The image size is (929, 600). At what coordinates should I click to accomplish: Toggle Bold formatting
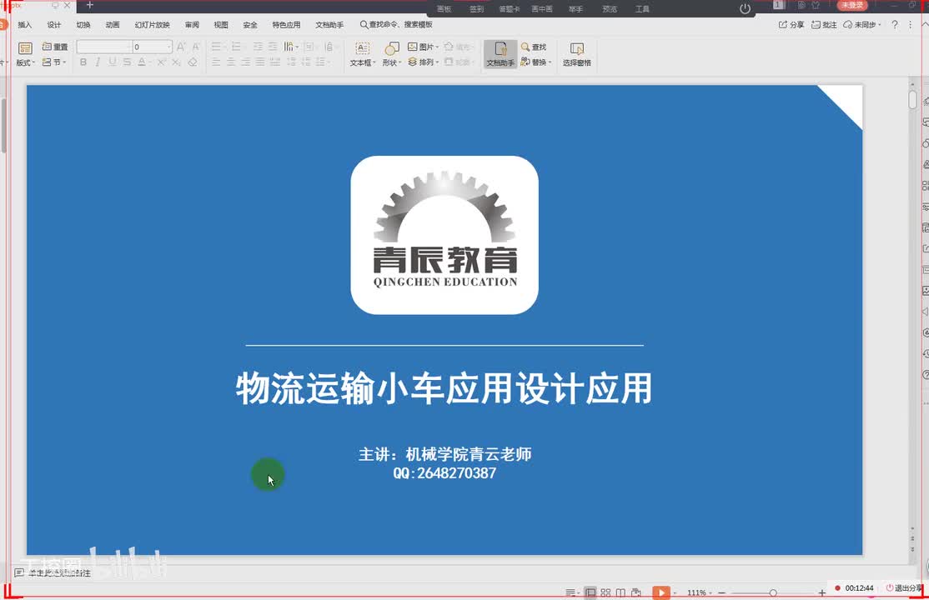click(x=83, y=62)
